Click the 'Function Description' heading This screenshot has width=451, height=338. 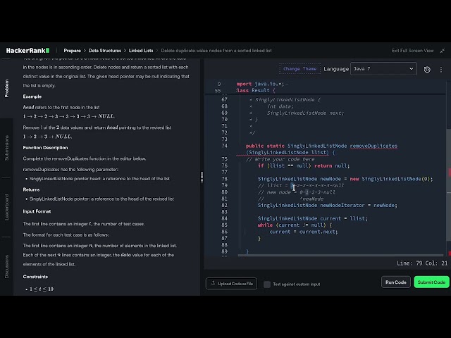(x=45, y=148)
